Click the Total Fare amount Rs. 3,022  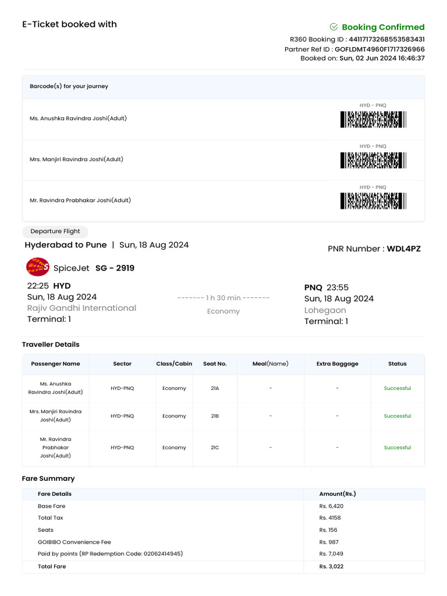tap(331, 566)
